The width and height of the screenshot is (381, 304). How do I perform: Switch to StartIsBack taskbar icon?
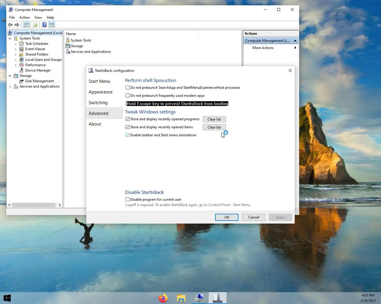pyautogui.click(x=218, y=298)
